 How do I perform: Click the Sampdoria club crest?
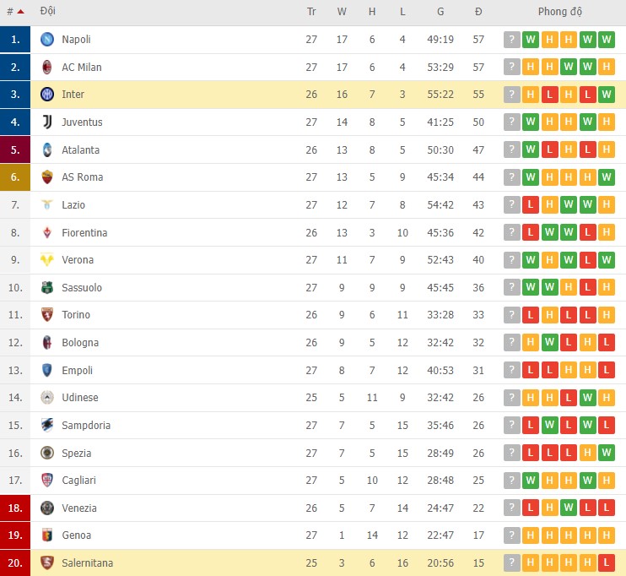pos(47,426)
